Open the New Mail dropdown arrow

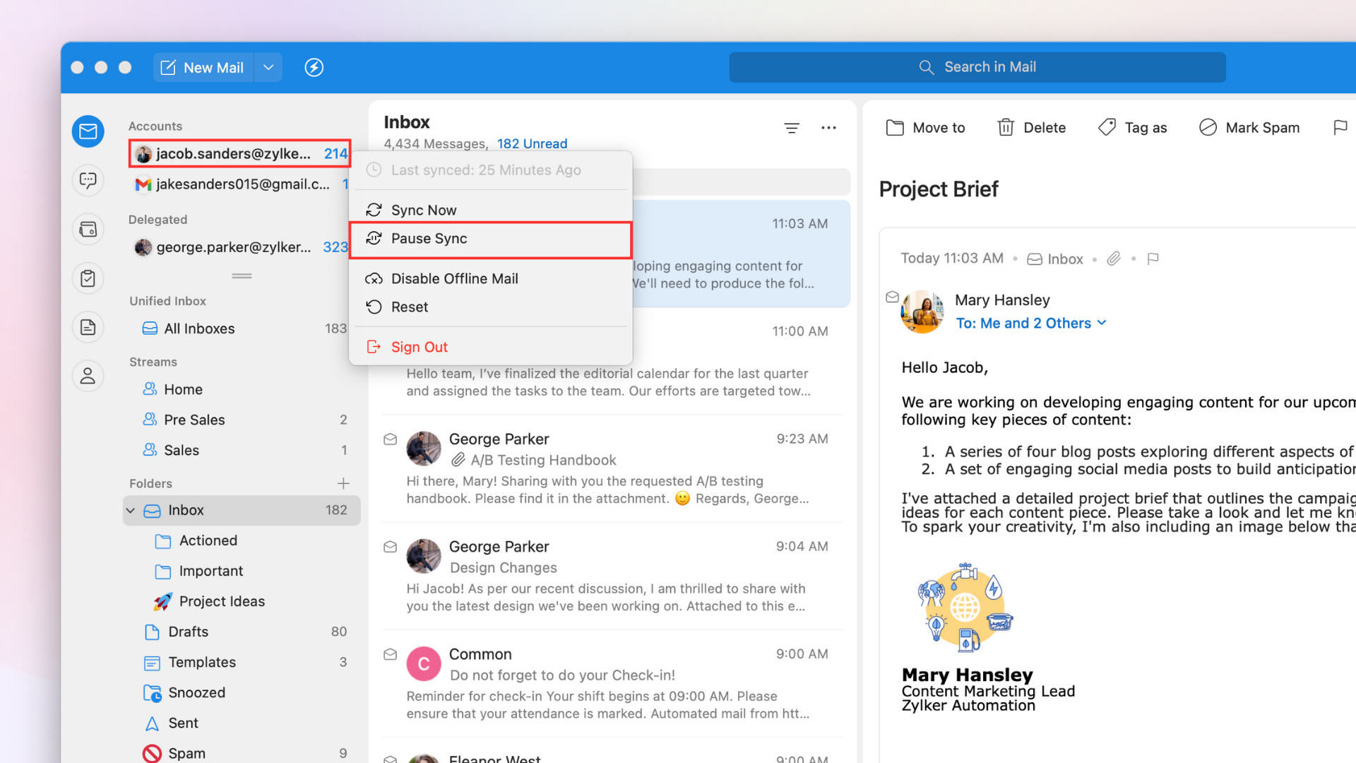point(268,67)
